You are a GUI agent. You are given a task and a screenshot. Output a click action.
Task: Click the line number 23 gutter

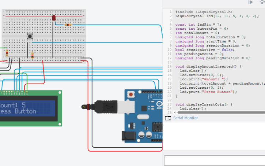click(170, 104)
